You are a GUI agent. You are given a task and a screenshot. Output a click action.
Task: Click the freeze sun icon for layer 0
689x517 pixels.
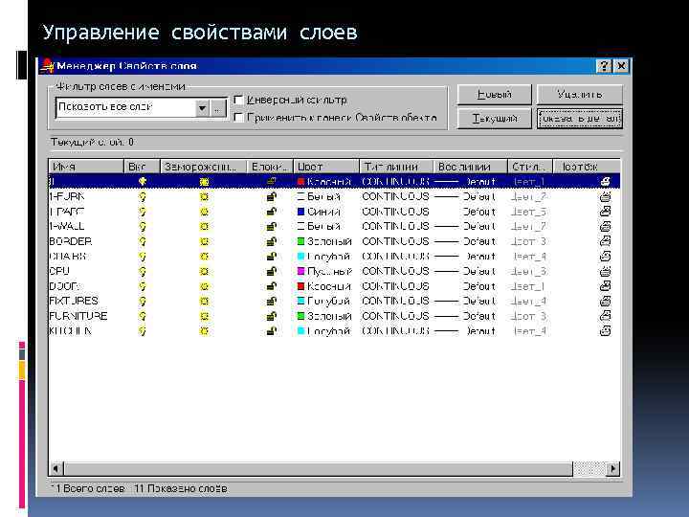point(204,181)
